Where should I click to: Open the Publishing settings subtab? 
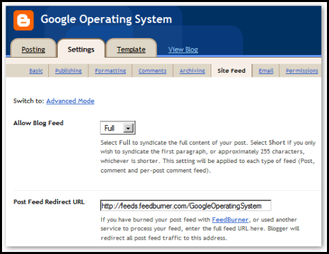(x=69, y=71)
